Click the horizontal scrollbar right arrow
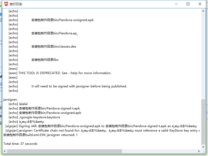This screenshot has height=156, width=208. point(199,151)
